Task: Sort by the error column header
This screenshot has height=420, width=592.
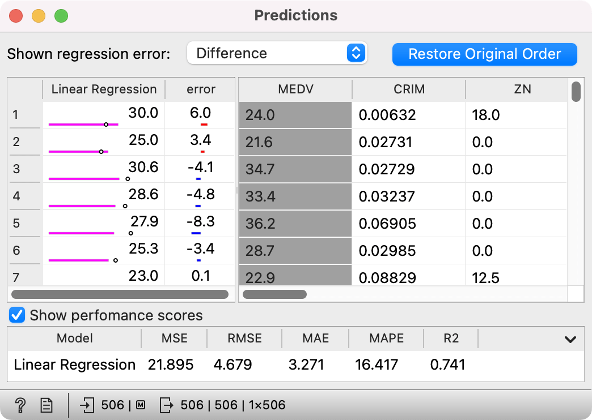Action: (x=201, y=89)
